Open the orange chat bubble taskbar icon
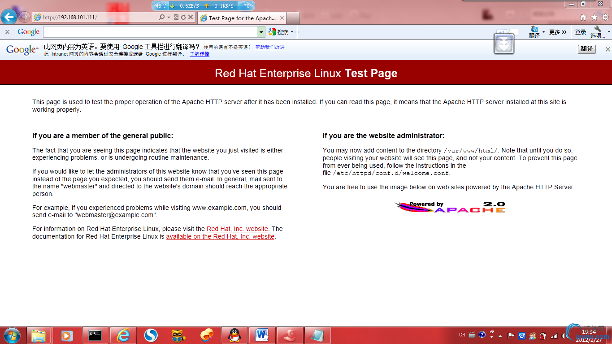The width and height of the screenshot is (612, 344). tap(207, 335)
